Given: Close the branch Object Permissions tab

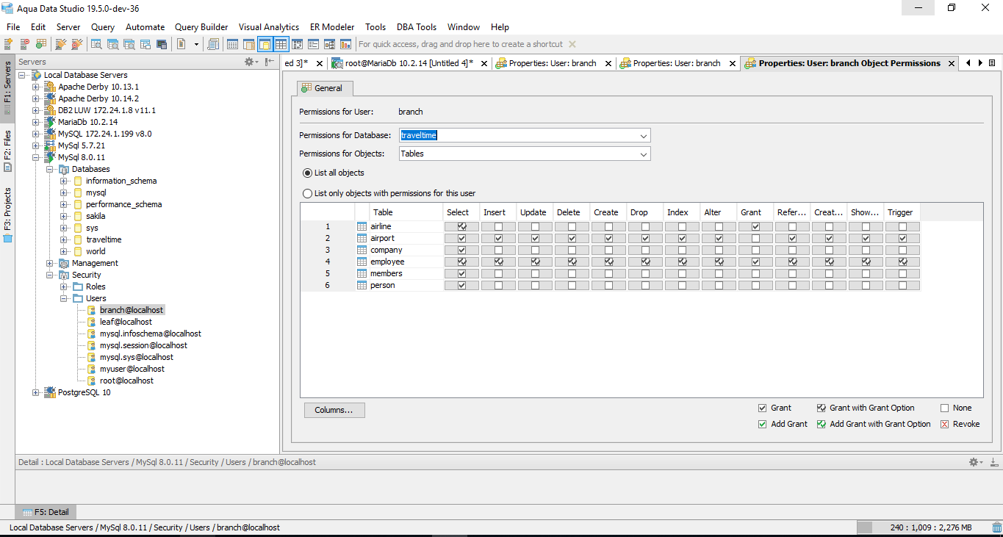Looking at the screenshot, I should 952,63.
